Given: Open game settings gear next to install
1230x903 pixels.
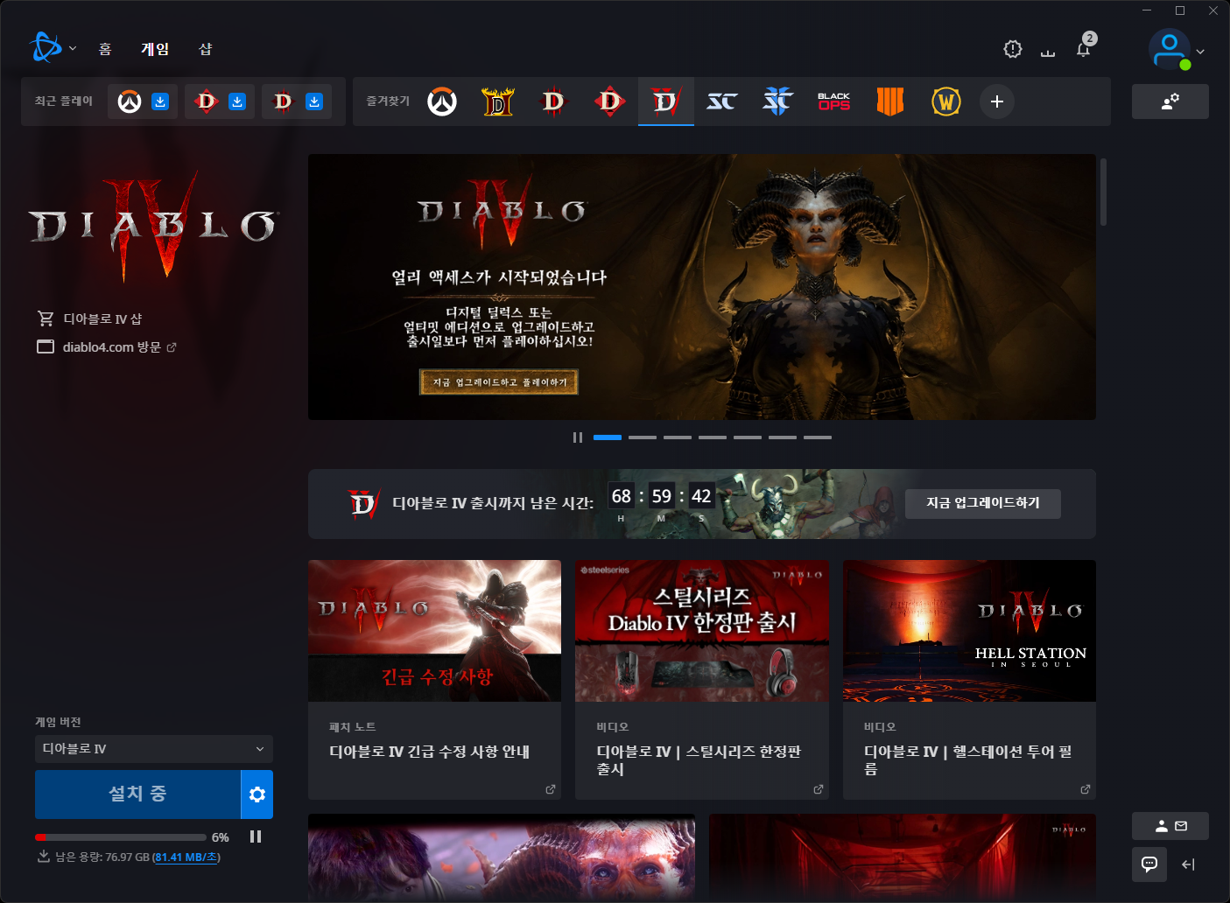Looking at the screenshot, I should (x=257, y=794).
